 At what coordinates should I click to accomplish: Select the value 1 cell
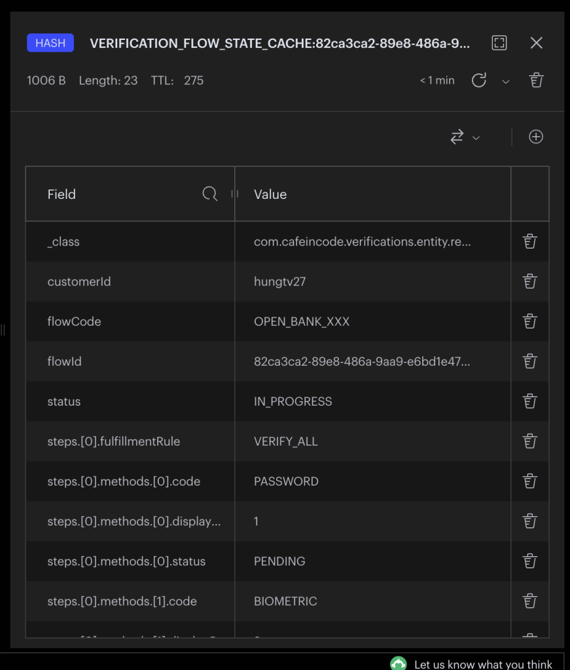pos(372,521)
